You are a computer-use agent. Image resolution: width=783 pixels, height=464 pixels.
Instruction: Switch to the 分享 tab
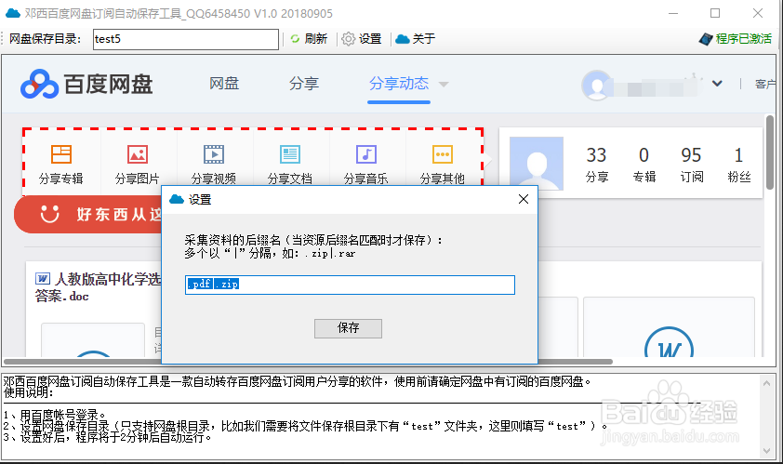(x=303, y=84)
